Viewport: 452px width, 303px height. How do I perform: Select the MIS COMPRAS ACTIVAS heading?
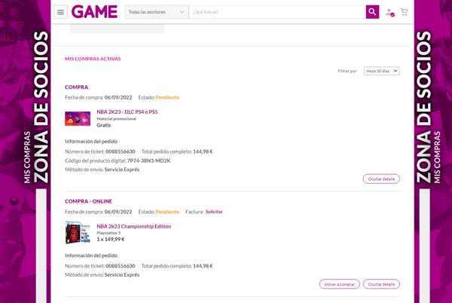coord(93,59)
